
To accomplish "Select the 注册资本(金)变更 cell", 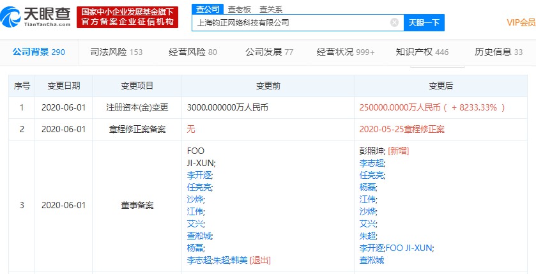I will tap(137, 107).
